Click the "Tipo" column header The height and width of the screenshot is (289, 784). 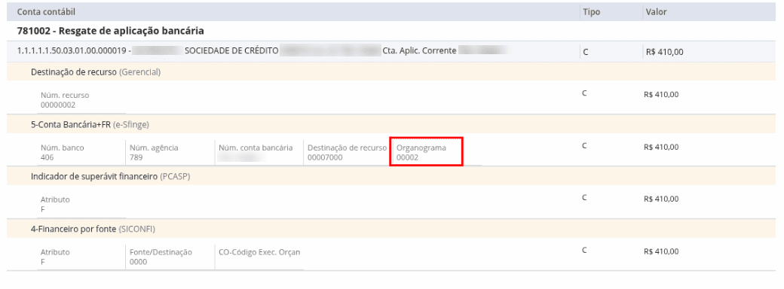(x=592, y=11)
